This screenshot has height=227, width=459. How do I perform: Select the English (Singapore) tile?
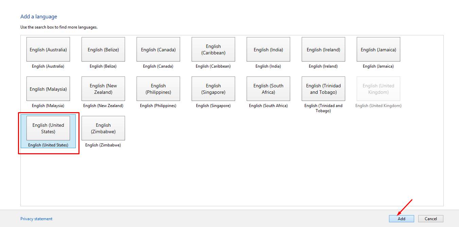click(x=213, y=89)
